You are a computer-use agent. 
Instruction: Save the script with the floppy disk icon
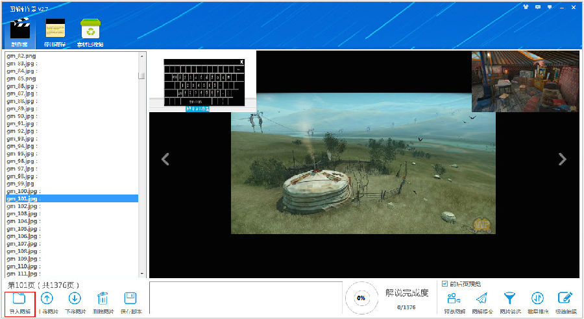(x=130, y=298)
